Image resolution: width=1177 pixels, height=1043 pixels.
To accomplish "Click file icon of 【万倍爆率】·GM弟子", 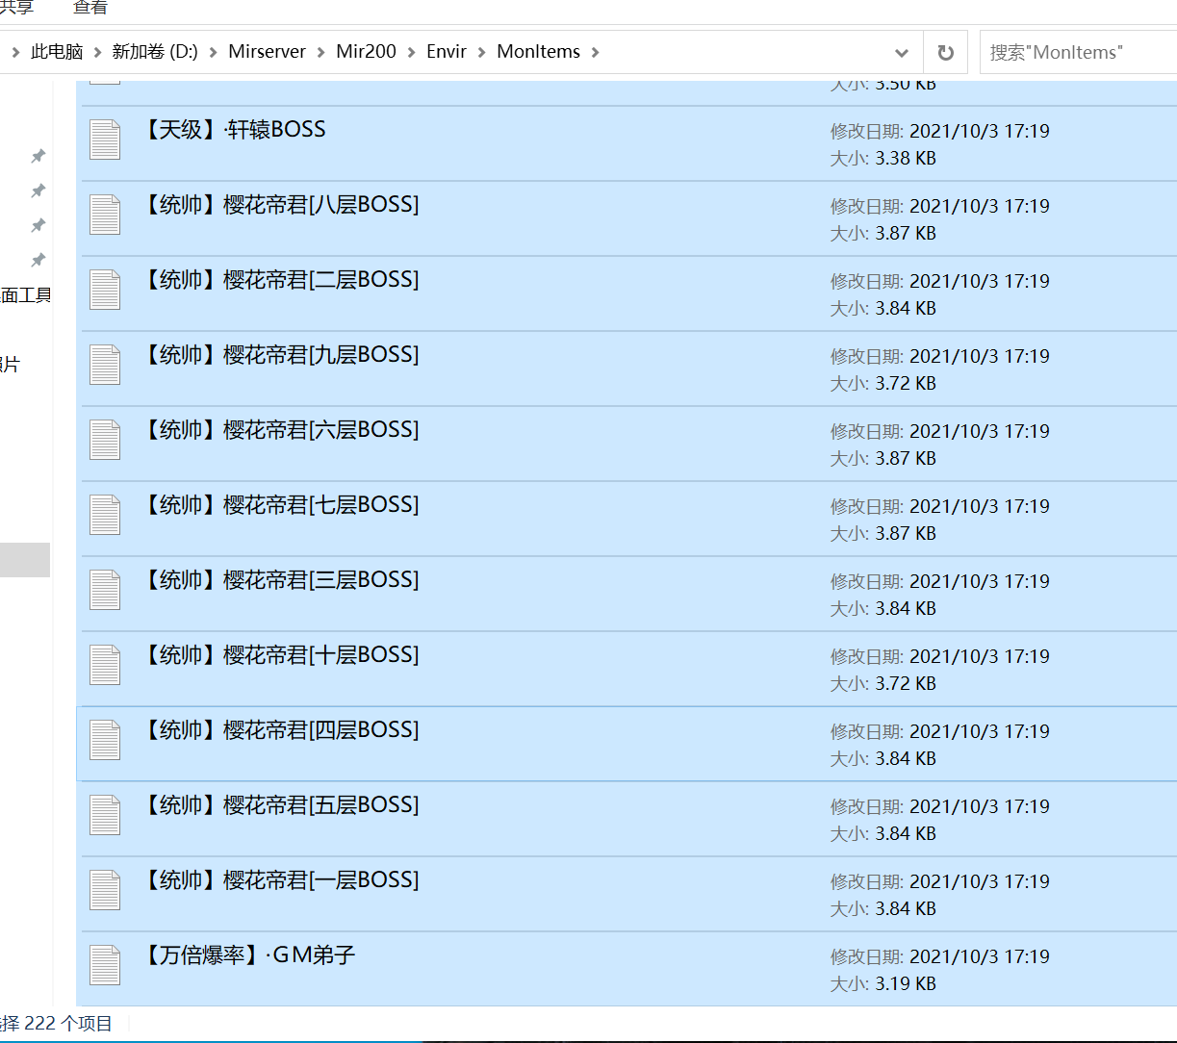I will (105, 966).
